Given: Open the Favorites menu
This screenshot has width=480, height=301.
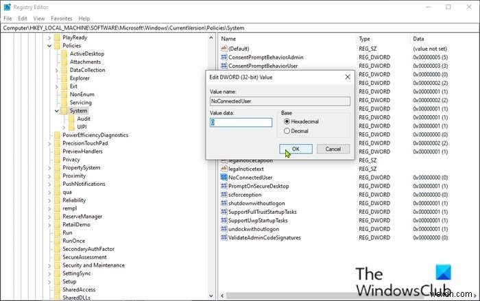Looking at the screenshot, I should [x=62, y=19].
